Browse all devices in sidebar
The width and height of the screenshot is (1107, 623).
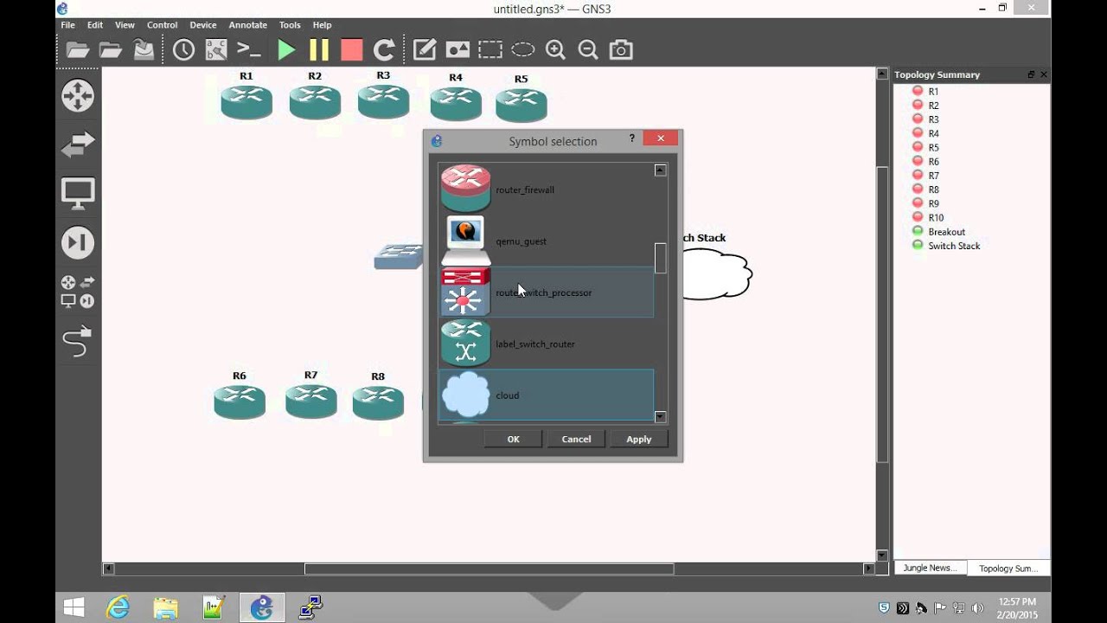(78, 292)
